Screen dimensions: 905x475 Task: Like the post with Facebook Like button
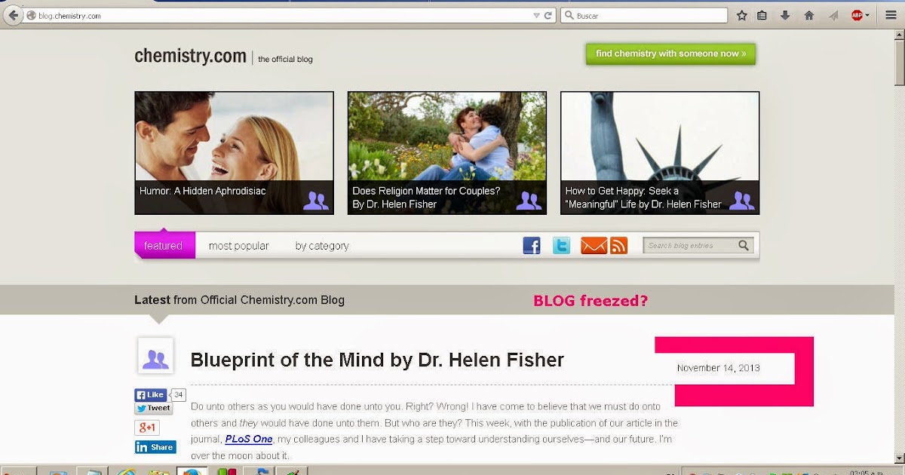[x=150, y=395]
